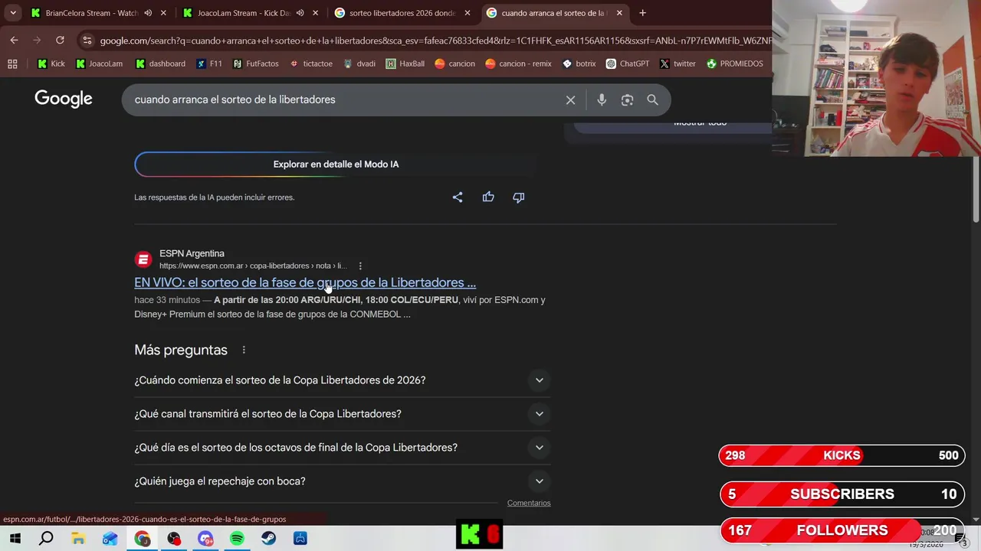Open HaxBall bookmark
This screenshot has width=981, height=551.
pos(405,64)
